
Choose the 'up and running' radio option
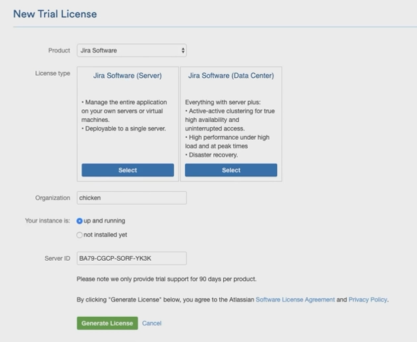[79, 221]
